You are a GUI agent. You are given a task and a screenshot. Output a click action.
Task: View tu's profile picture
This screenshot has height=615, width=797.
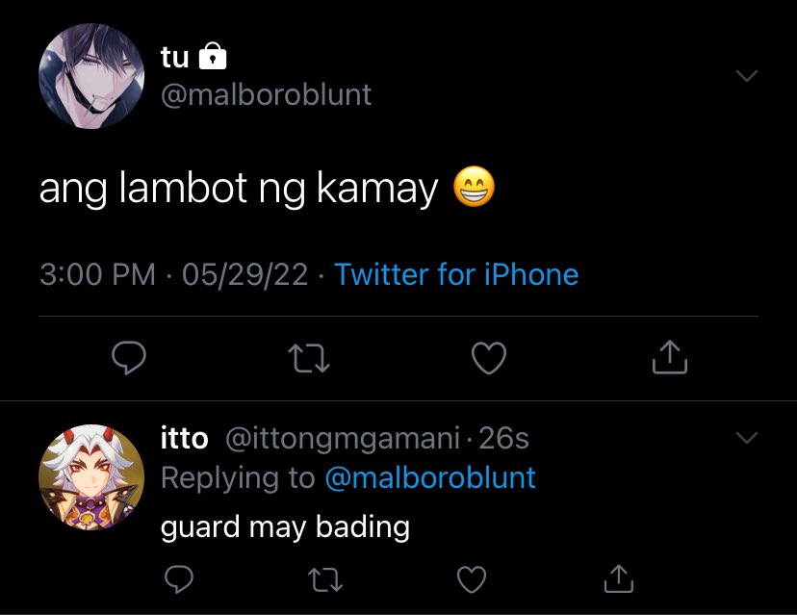(x=91, y=76)
